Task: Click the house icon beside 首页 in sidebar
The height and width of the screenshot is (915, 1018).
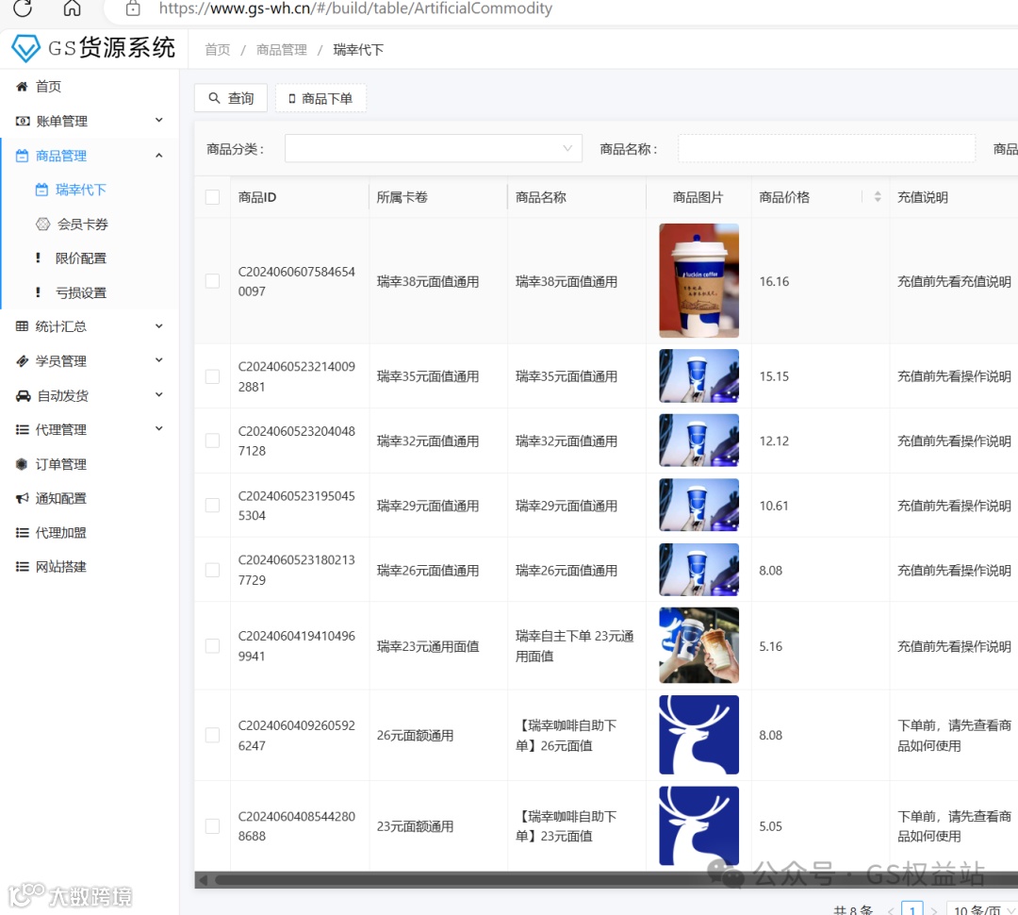Action: click(x=22, y=87)
